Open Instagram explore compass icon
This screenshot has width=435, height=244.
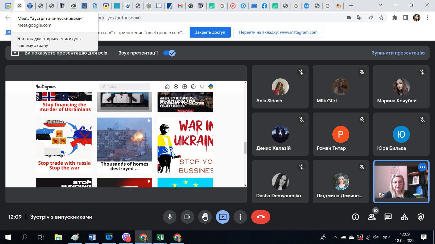coord(193,87)
